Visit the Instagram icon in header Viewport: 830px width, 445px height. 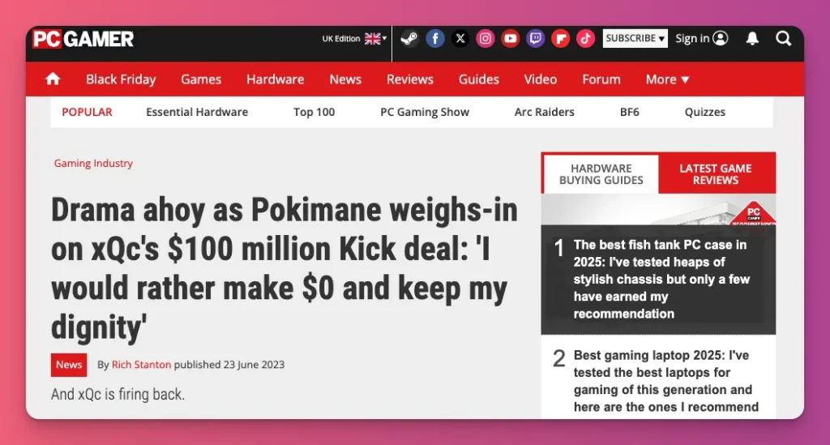[x=486, y=38]
